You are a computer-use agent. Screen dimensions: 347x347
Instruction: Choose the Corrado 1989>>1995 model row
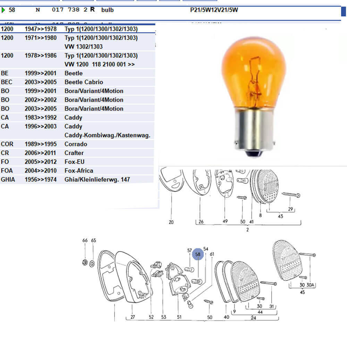click(x=76, y=144)
